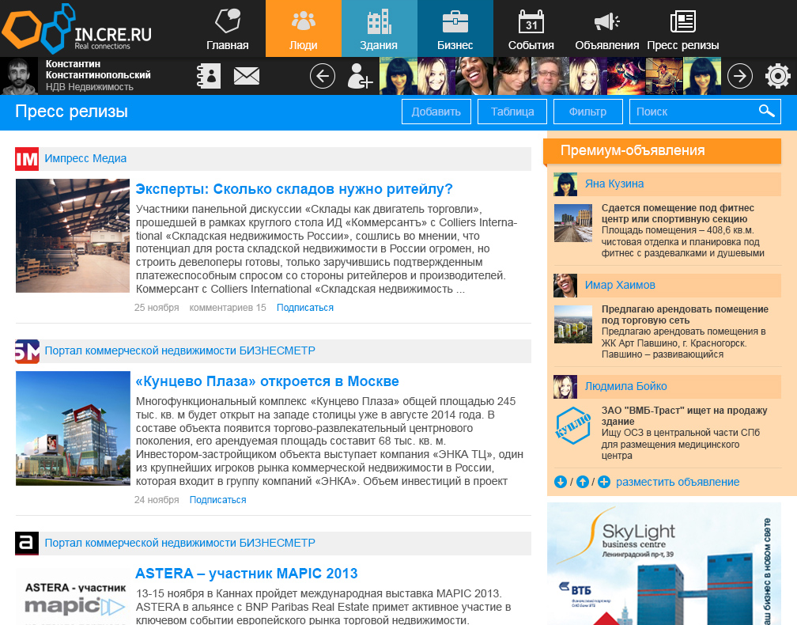
Task: Open first Портал БИЗНЕСМЕТР source link
Action: click(x=180, y=350)
